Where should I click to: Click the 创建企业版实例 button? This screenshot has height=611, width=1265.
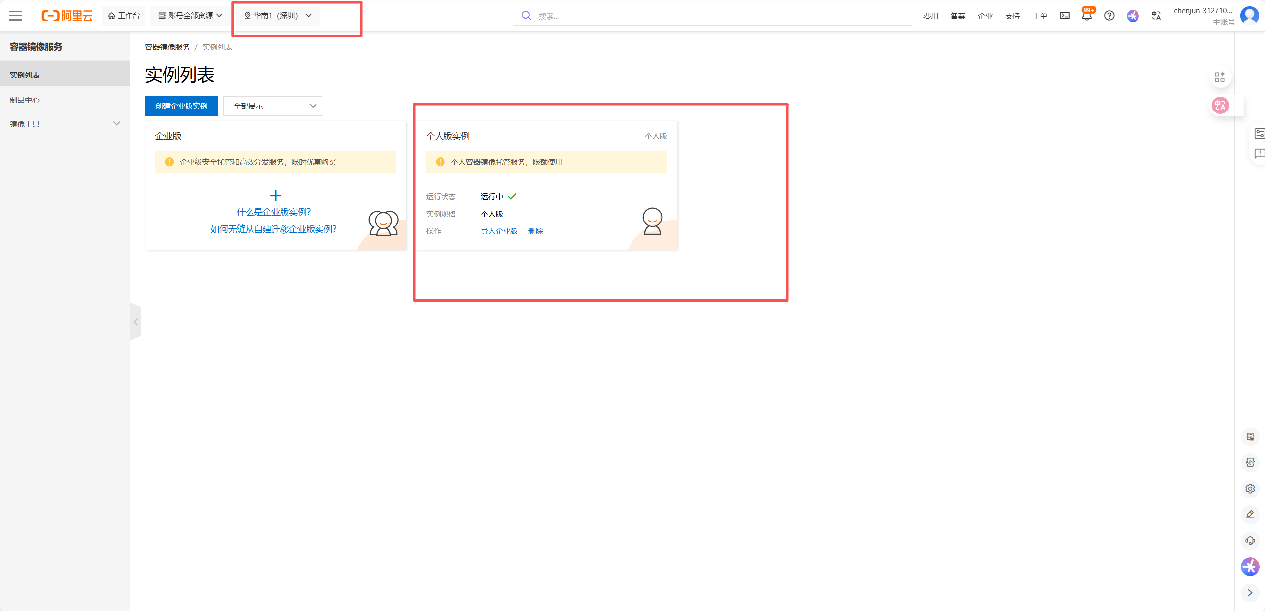(182, 106)
